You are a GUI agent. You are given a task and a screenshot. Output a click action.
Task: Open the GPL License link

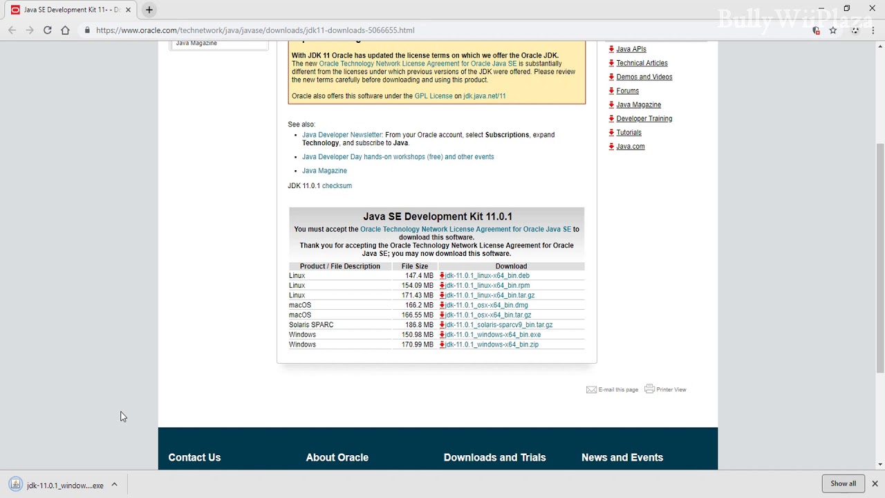click(x=434, y=96)
